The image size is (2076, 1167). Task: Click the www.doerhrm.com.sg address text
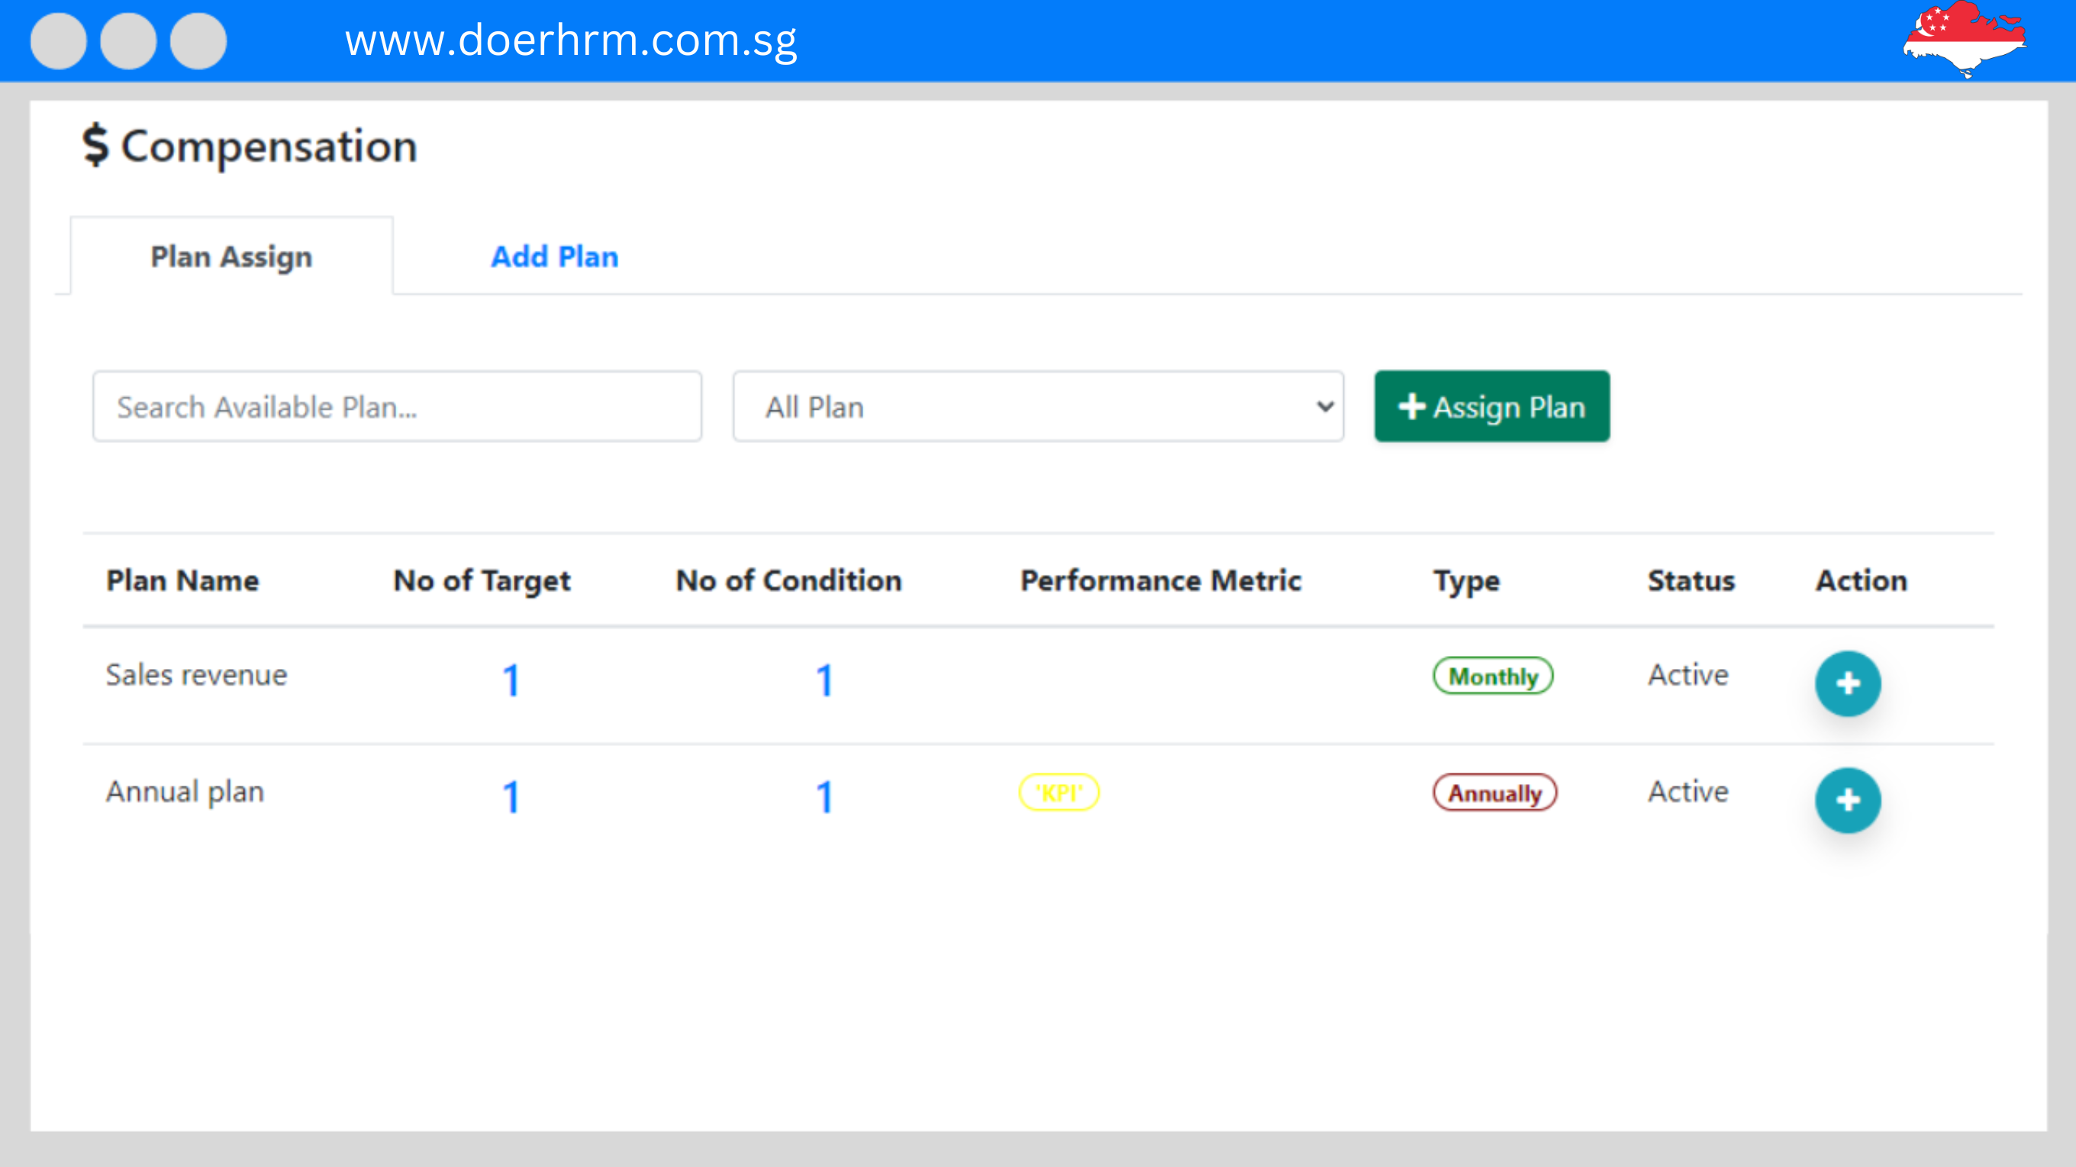click(572, 40)
